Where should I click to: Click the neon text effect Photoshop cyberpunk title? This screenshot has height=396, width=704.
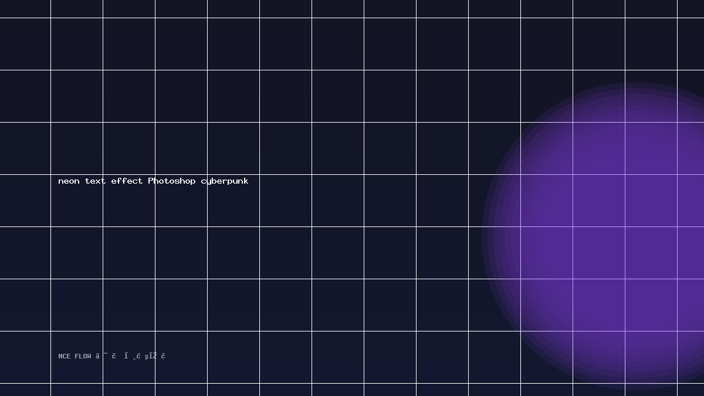(153, 181)
